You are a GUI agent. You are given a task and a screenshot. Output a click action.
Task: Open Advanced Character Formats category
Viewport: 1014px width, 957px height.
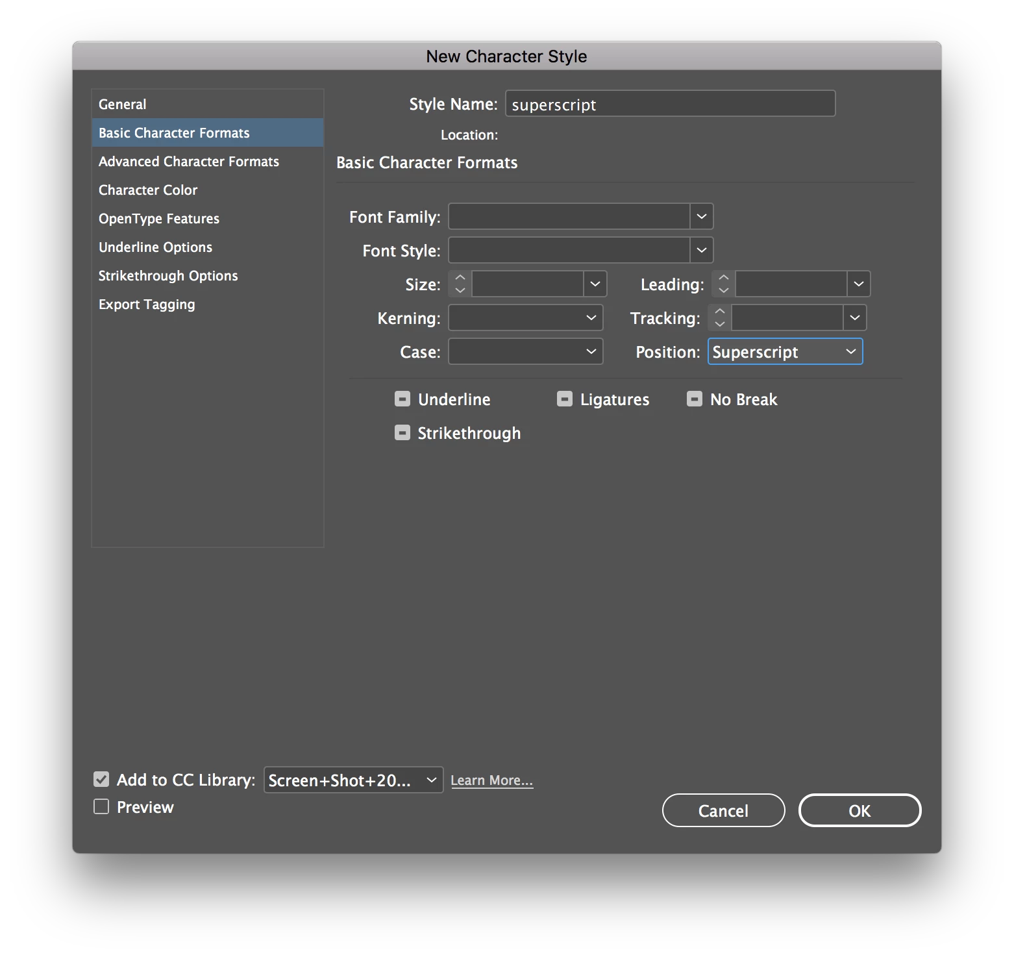208,162
